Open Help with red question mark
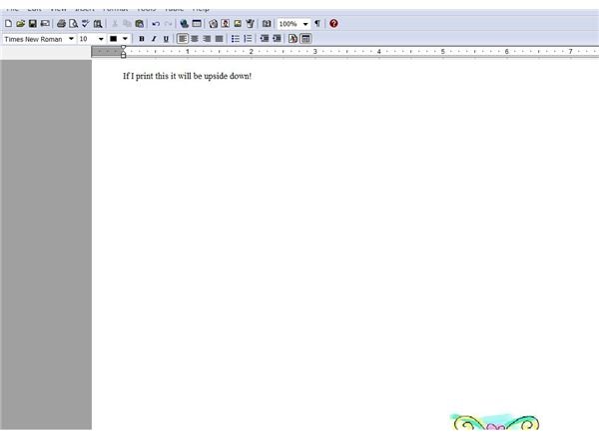 pyautogui.click(x=333, y=24)
